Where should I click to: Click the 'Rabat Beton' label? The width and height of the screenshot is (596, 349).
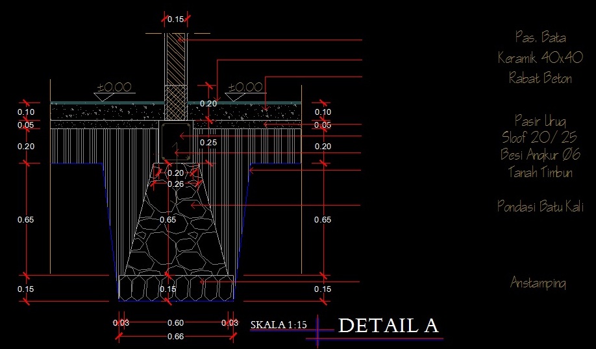click(540, 78)
